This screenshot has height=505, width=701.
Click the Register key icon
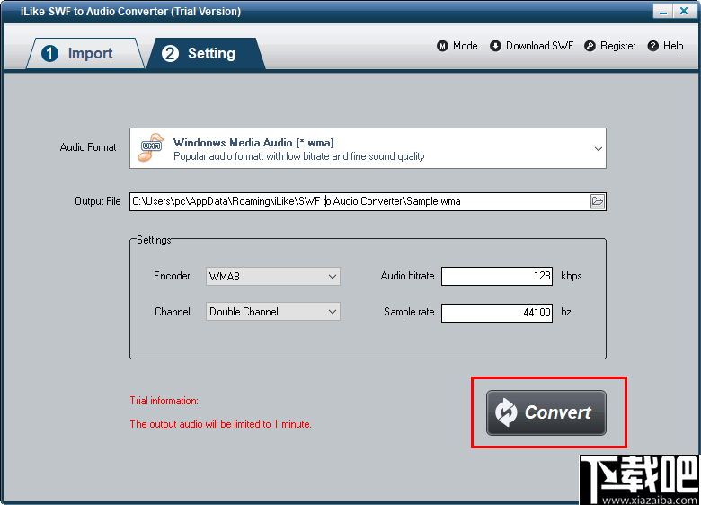pos(590,46)
